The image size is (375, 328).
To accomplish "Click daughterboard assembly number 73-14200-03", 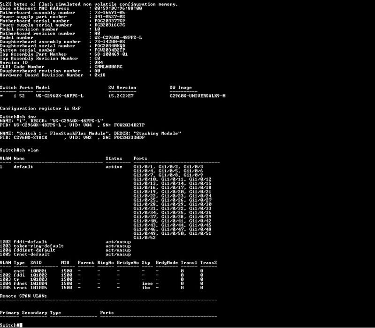I will pyautogui.click(x=109, y=42).
